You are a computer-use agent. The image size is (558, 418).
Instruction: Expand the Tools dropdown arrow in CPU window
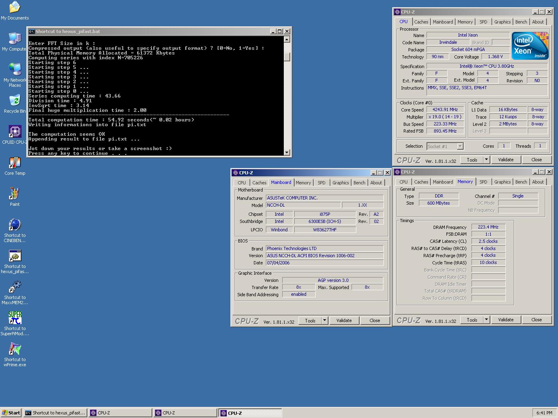click(486, 160)
